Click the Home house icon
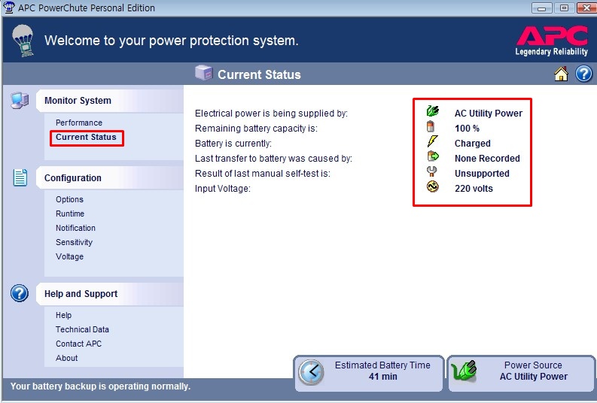 tap(561, 74)
